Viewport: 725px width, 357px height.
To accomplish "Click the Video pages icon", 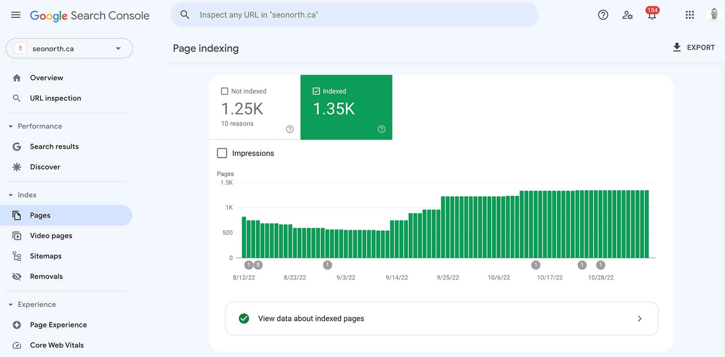I will [17, 236].
